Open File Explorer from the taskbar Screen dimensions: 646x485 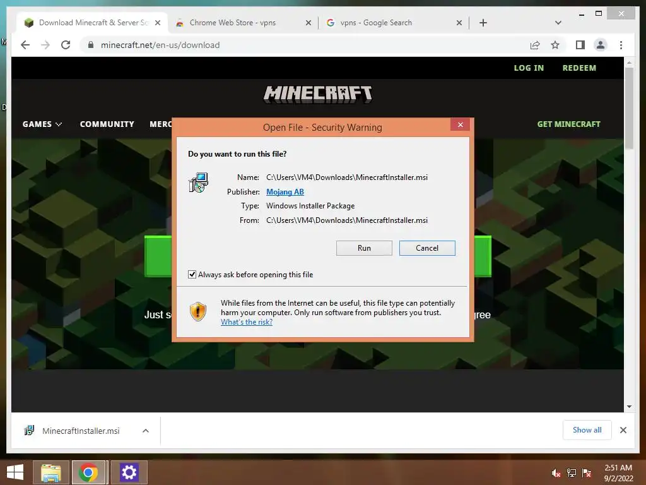pyautogui.click(x=51, y=472)
